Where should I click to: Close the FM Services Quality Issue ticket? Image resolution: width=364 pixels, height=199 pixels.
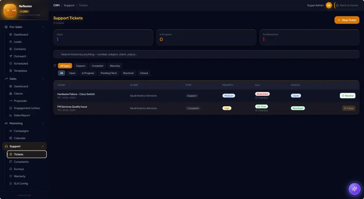pyautogui.click(x=349, y=108)
